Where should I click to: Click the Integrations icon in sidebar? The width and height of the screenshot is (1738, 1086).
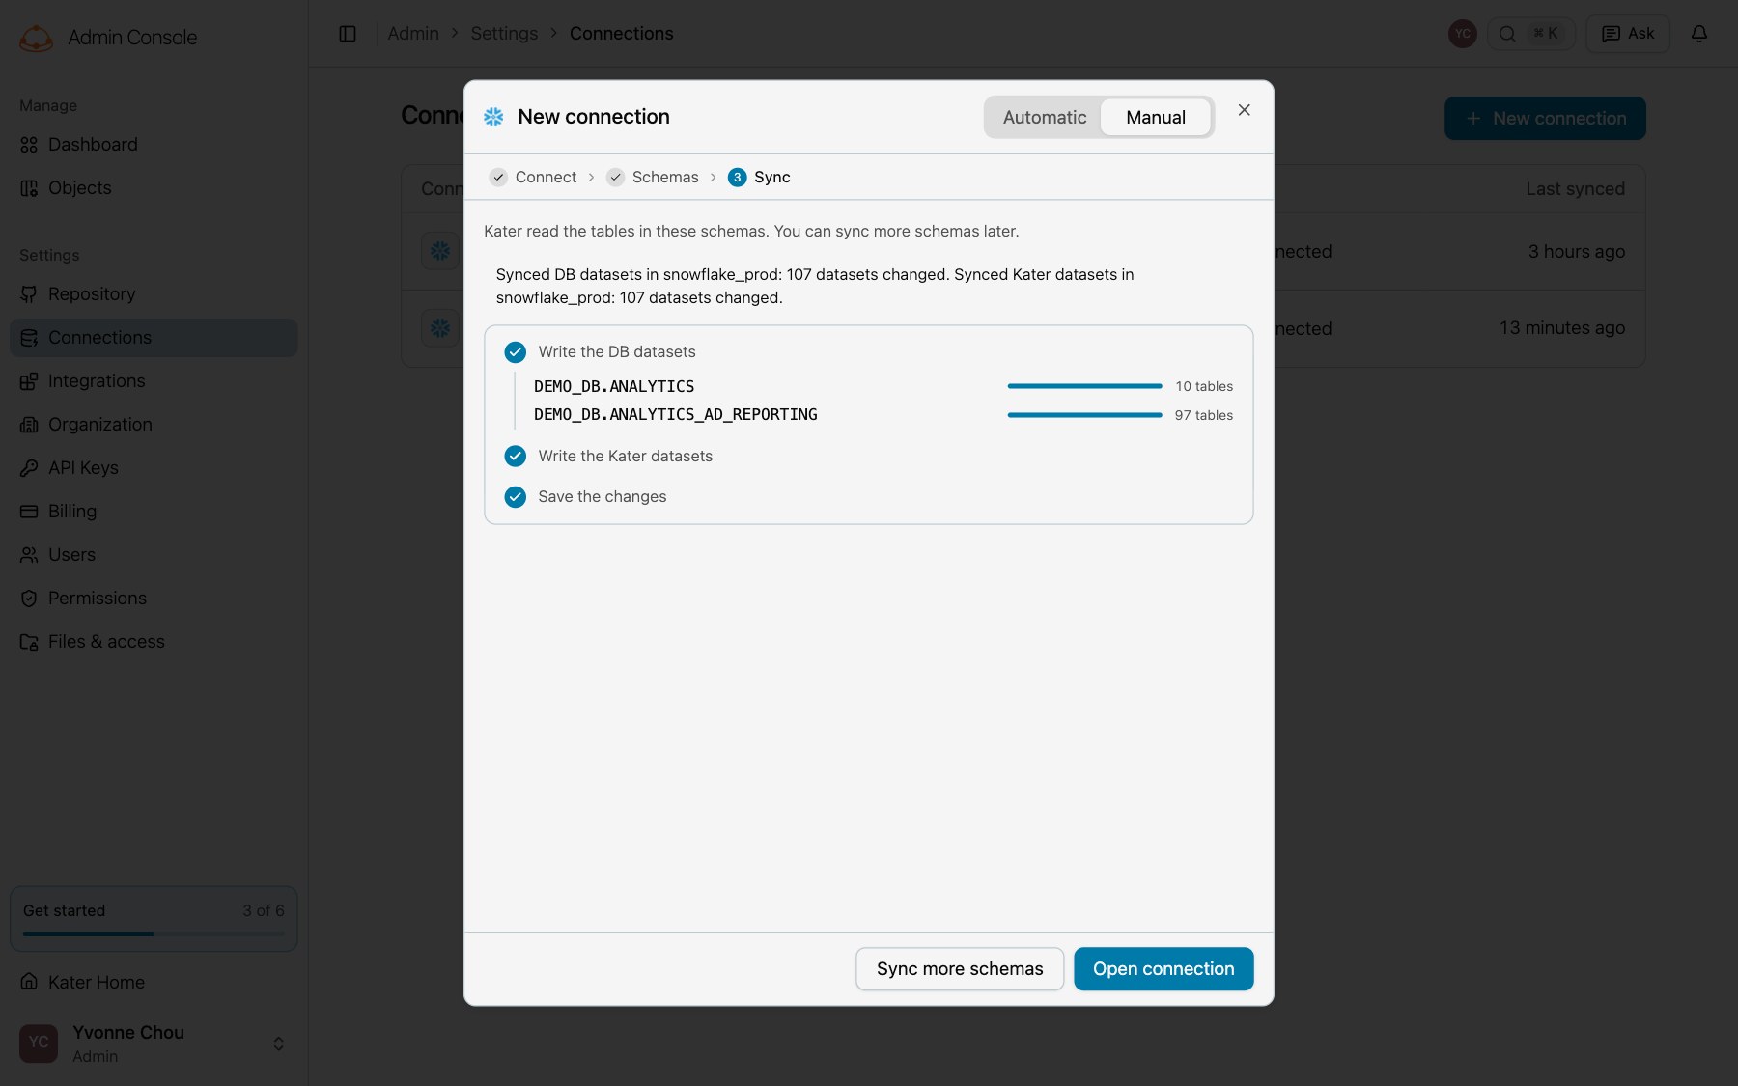click(29, 381)
